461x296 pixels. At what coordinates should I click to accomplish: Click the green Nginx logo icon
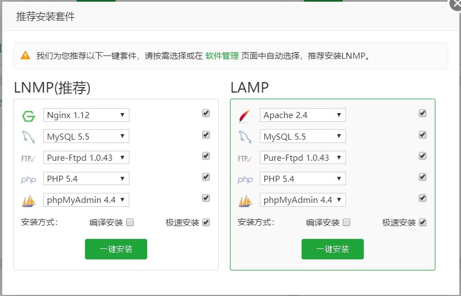pyautogui.click(x=28, y=116)
